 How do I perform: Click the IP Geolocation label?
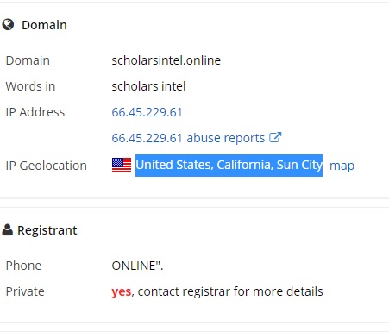(x=47, y=166)
